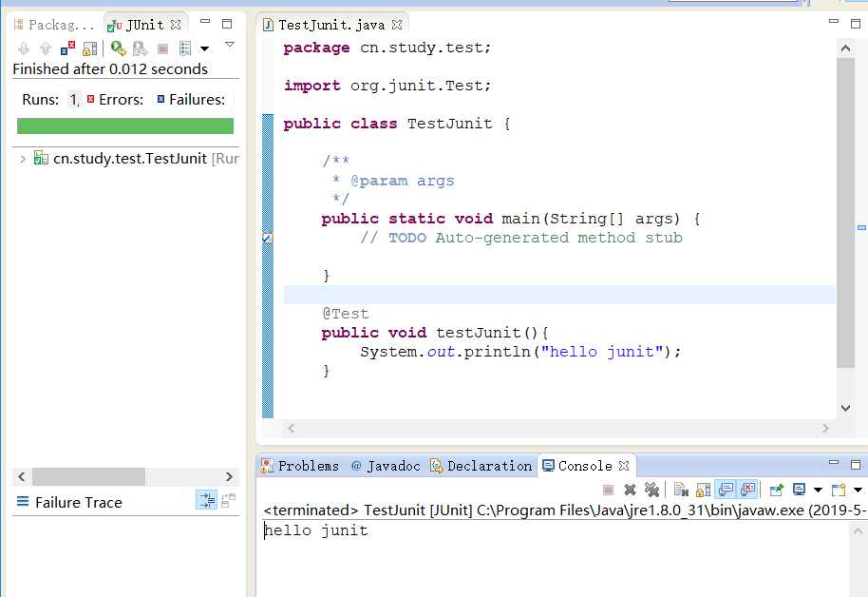Image resolution: width=868 pixels, height=597 pixels.
Task: Maximize the JUnit view panel
Action: pos(227,23)
